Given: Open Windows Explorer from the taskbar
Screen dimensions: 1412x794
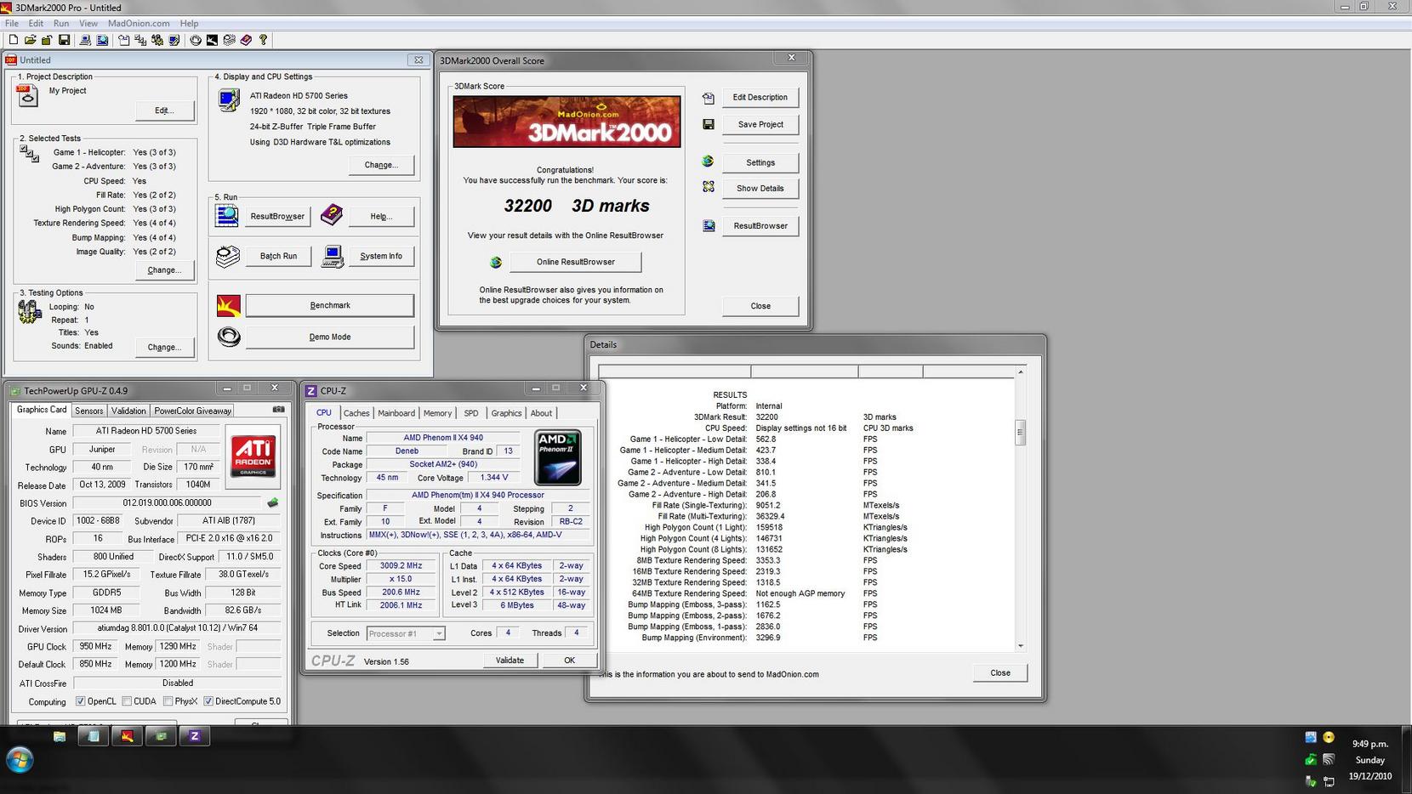Looking at the screenshot, I should [x=60, y=736].
